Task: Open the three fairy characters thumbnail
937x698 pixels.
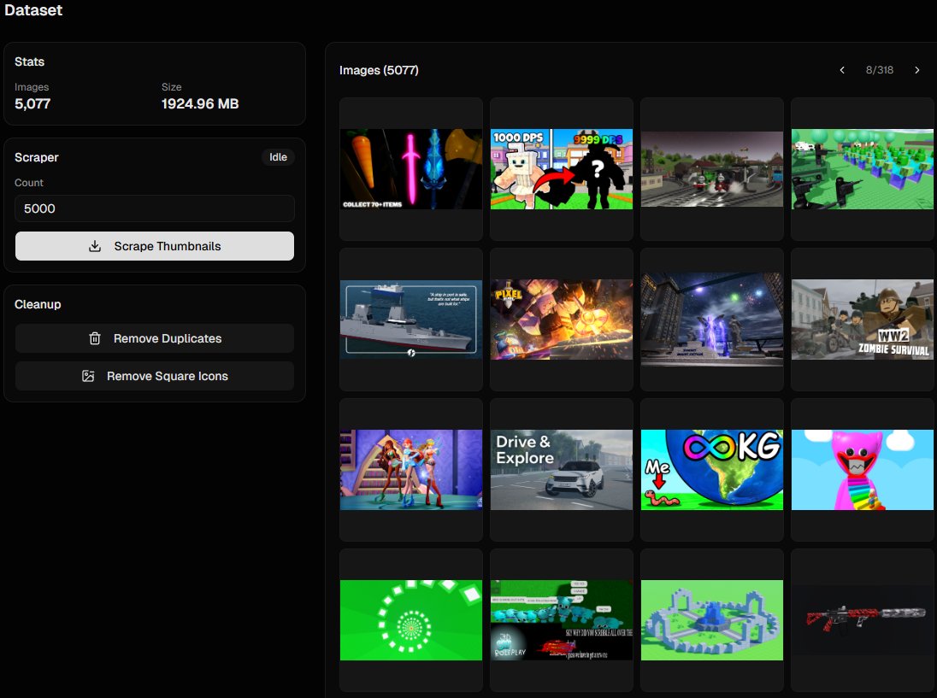Action: click(x=411, y=470)
